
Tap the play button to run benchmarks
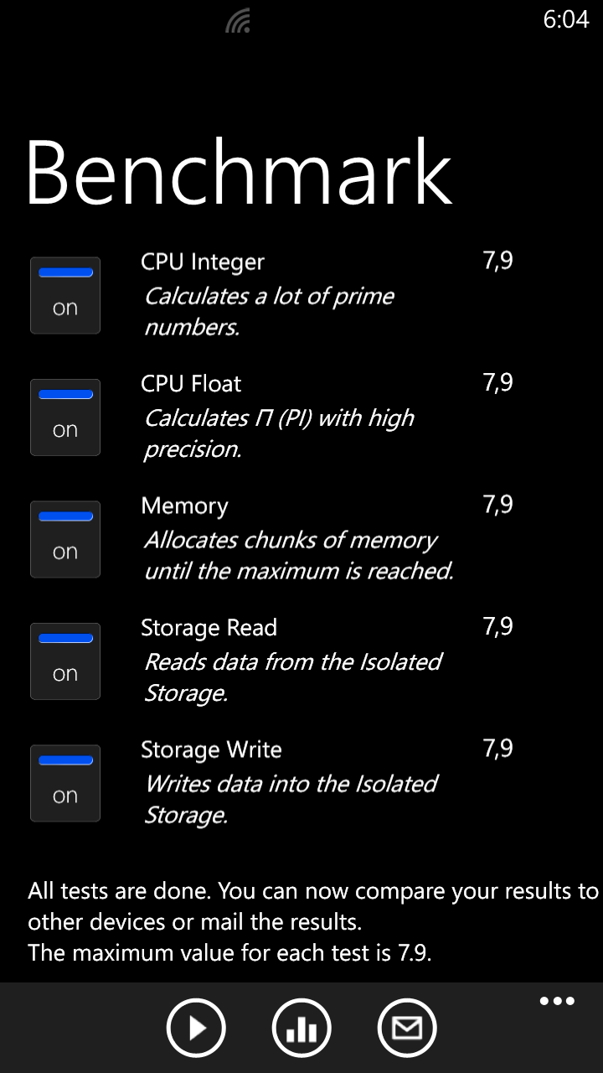(x=196, y=1028)
